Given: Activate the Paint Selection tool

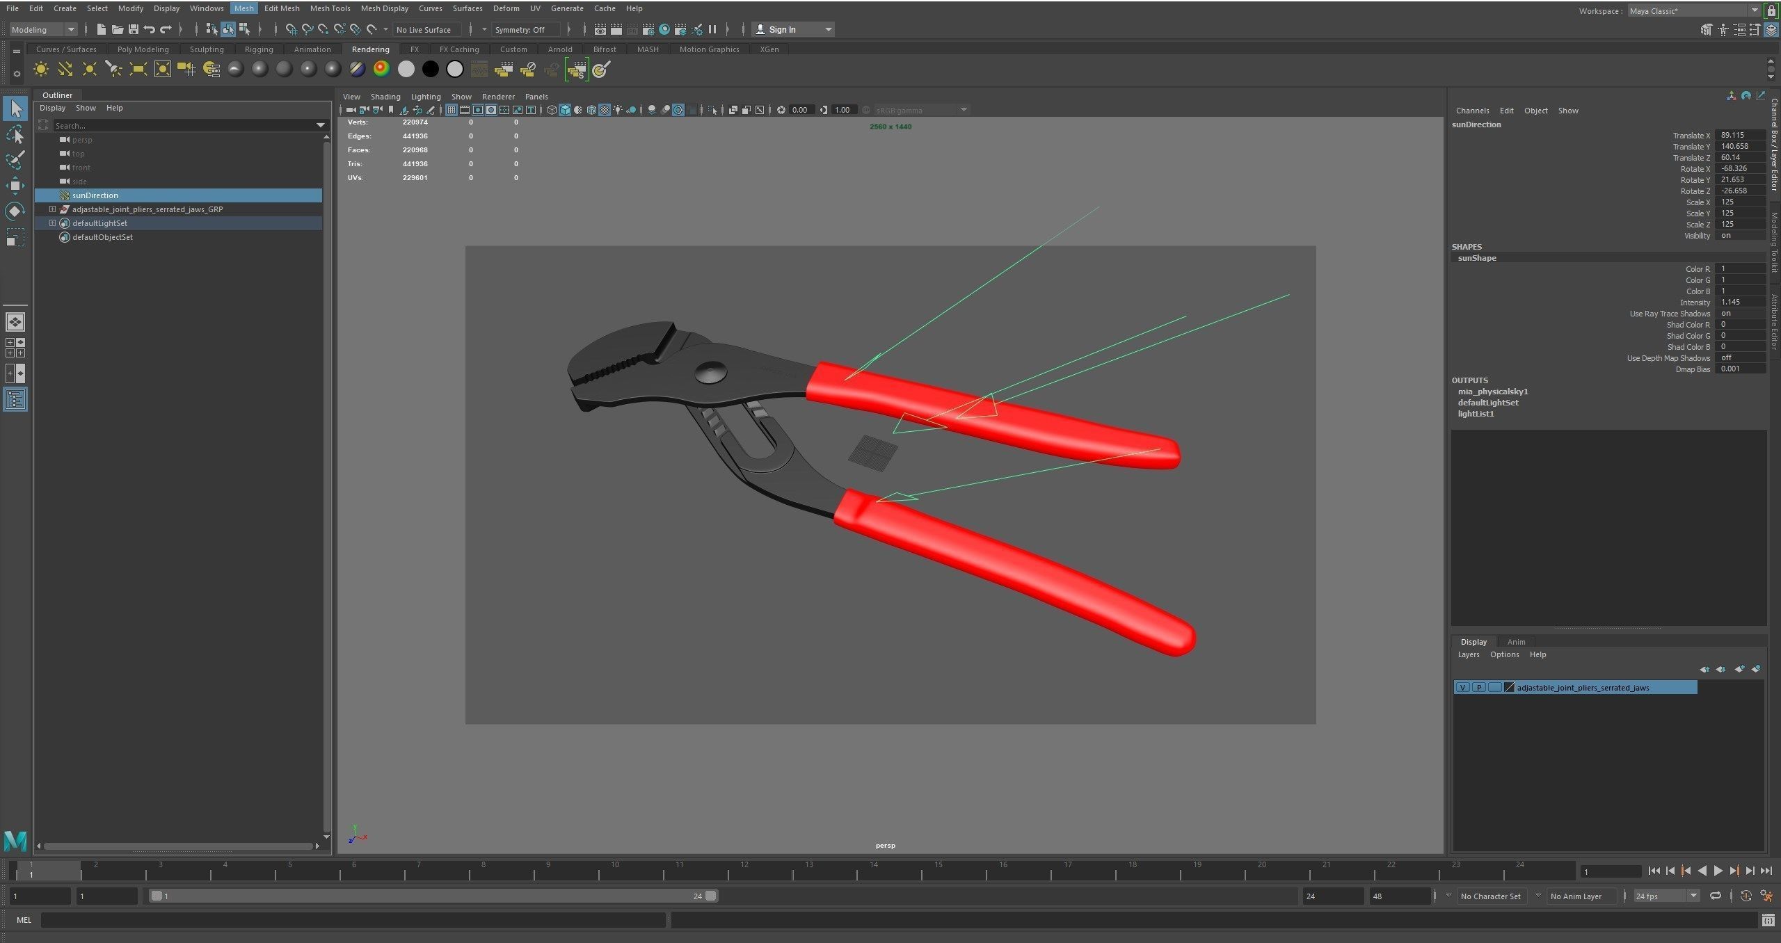Looking at the screenshot, I should (x=15, y=160).
